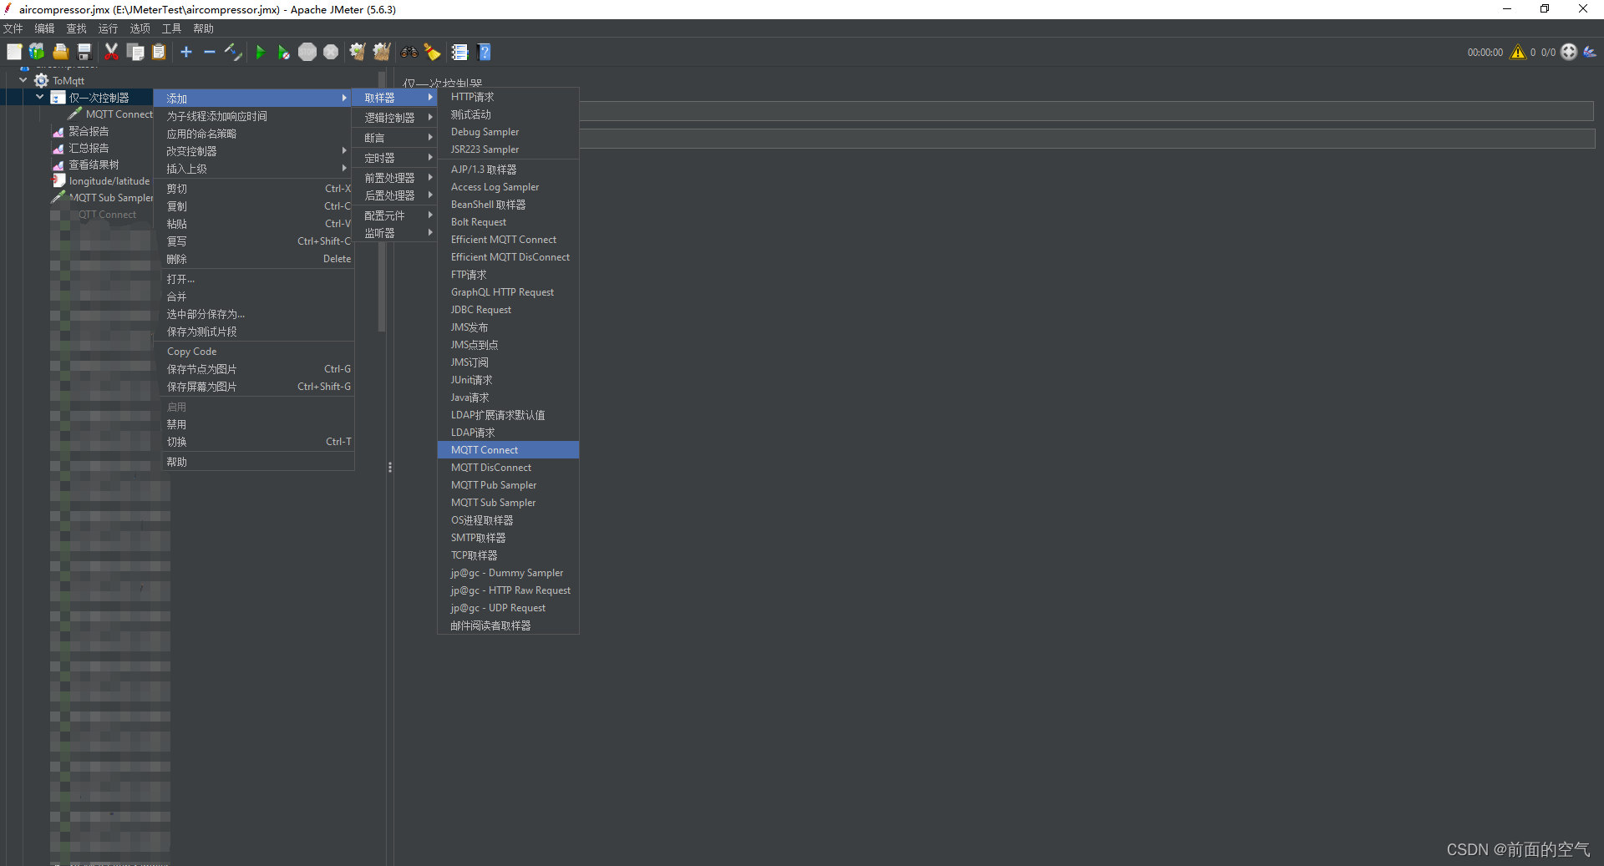1604x866 pixels.
Task: Click the blue minus collapse-all icon
Action: (x=210, y=52)
